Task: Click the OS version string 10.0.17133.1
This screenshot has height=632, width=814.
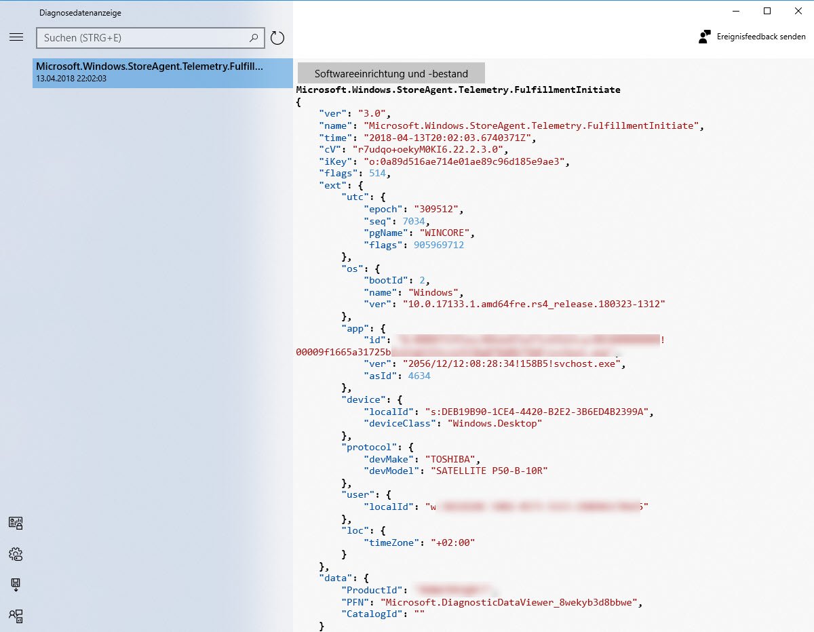Action: [534, 304]
